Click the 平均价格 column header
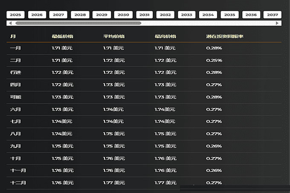 click(x=113, y=36)
